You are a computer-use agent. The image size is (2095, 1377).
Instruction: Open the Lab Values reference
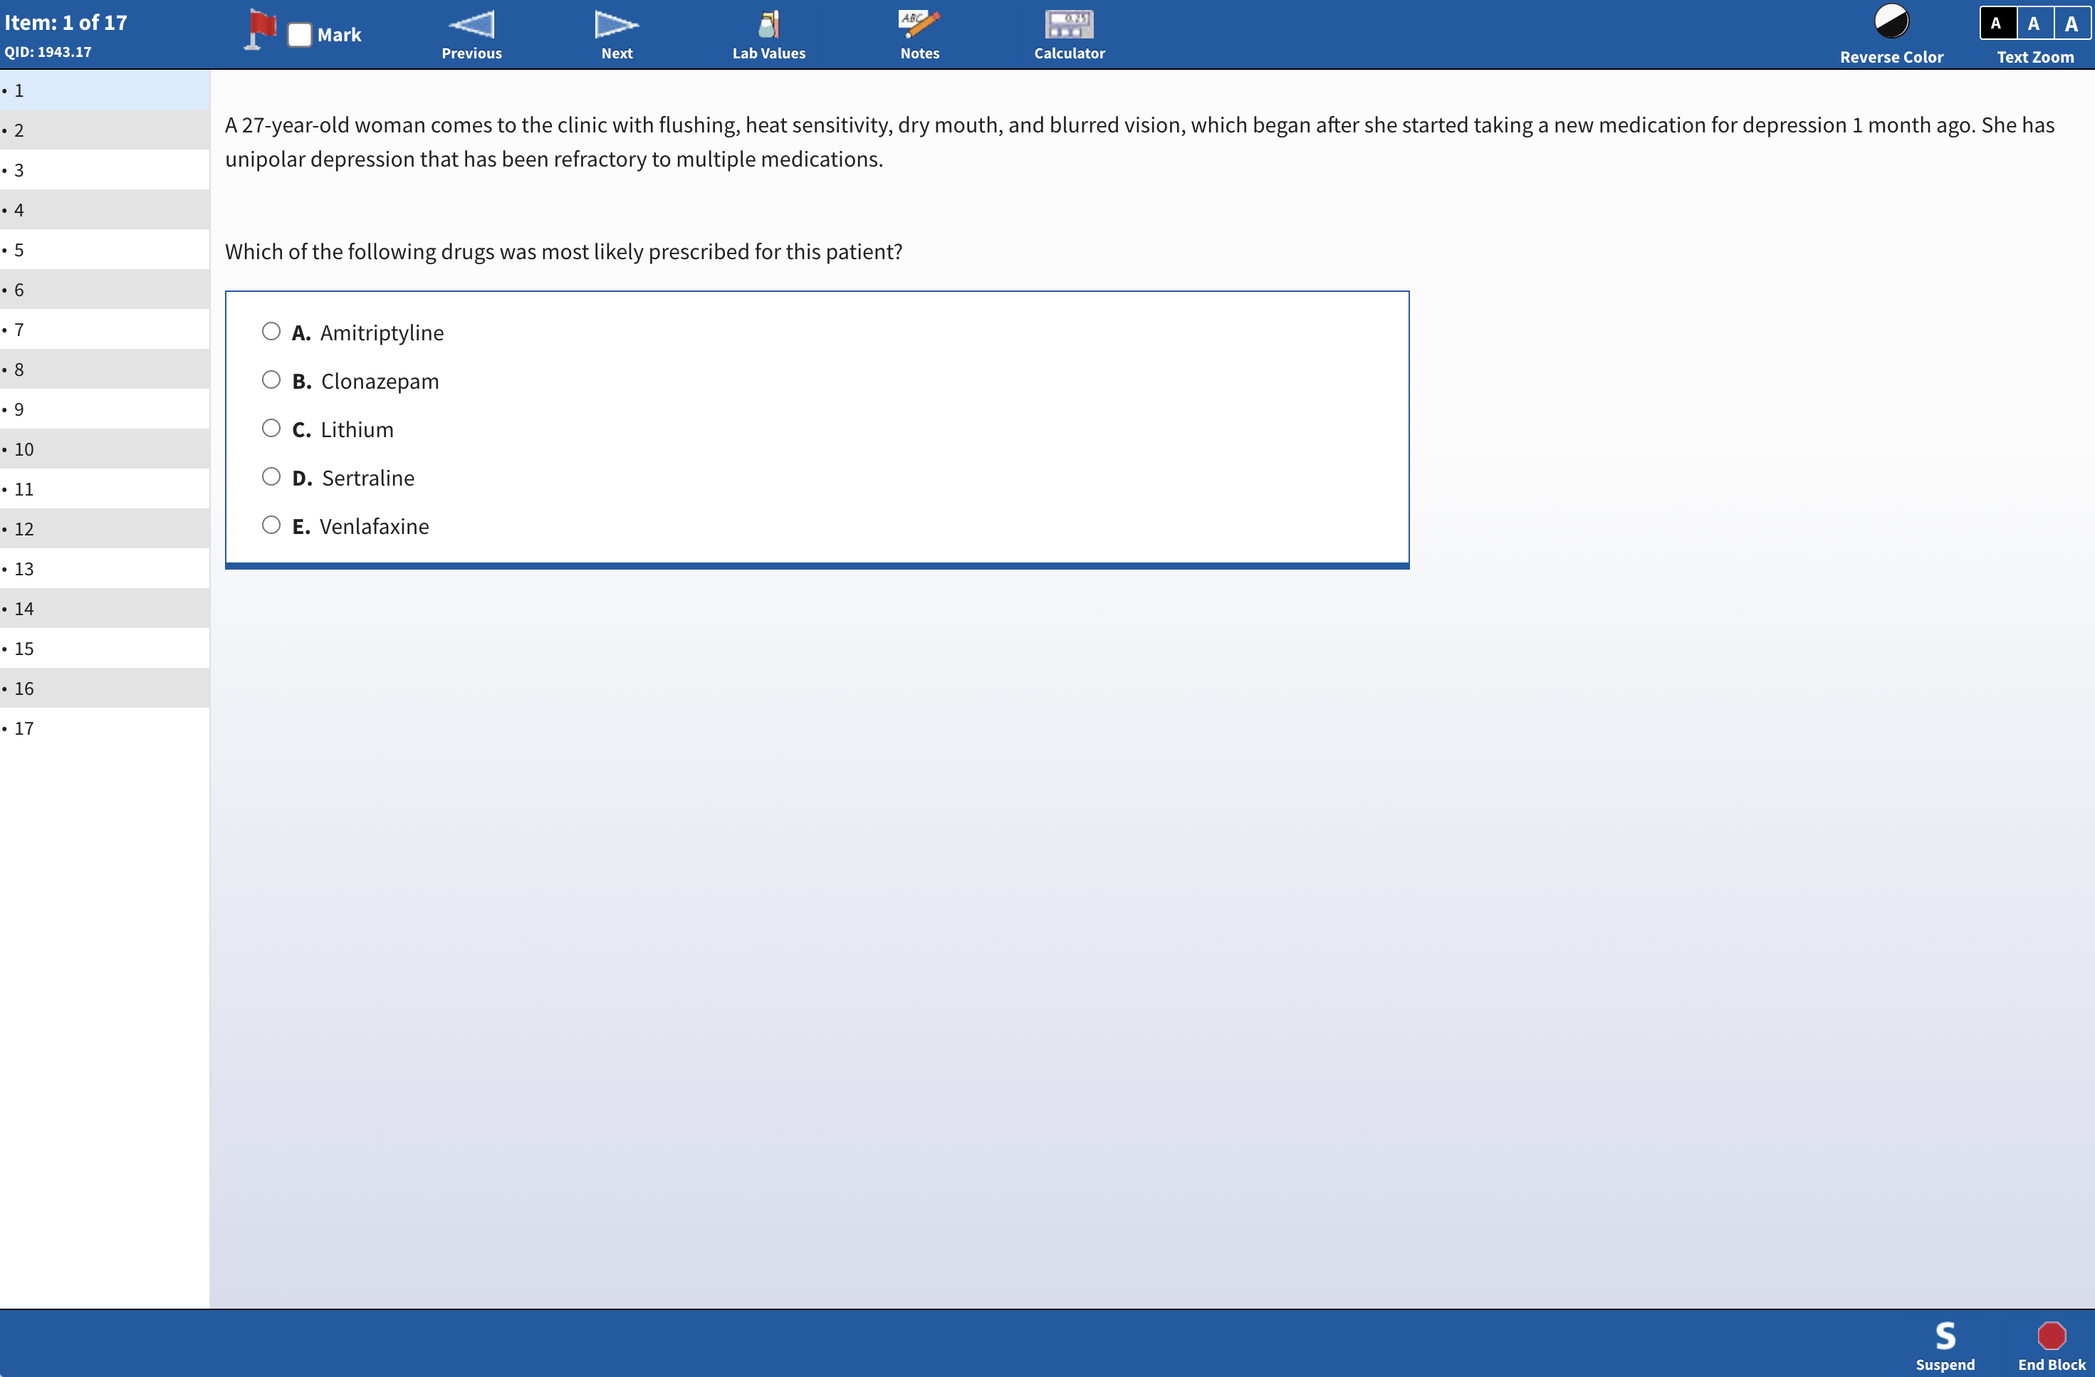pos(768,25)
